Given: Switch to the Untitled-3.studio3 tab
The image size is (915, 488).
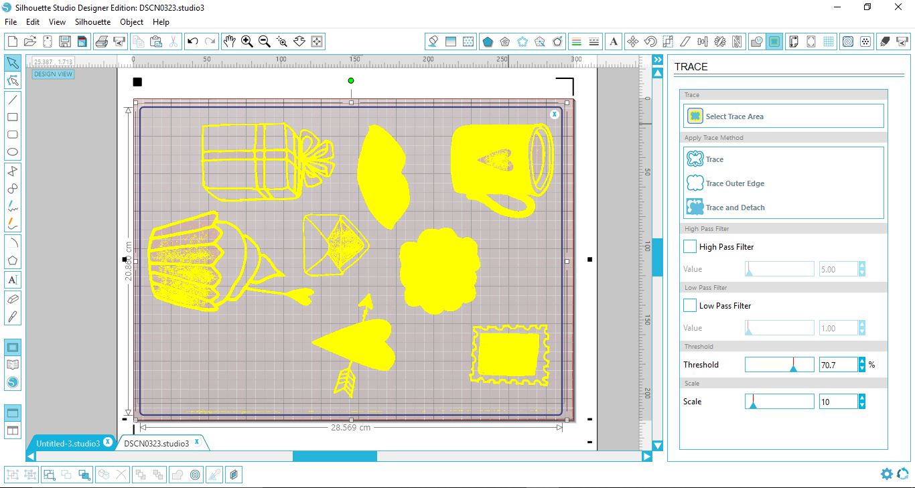Looking at the screenshot, I should pos(67,442).
